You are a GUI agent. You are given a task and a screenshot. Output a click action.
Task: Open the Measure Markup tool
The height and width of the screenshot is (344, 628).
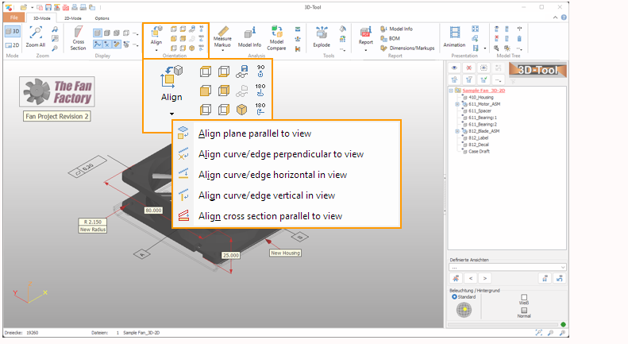coord(222,37)
